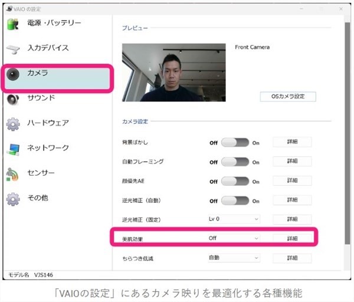The width and height of the screenshot is (354, 302).
Task: Click the sensor icon for センサー
Action: [x=12, y=174]
